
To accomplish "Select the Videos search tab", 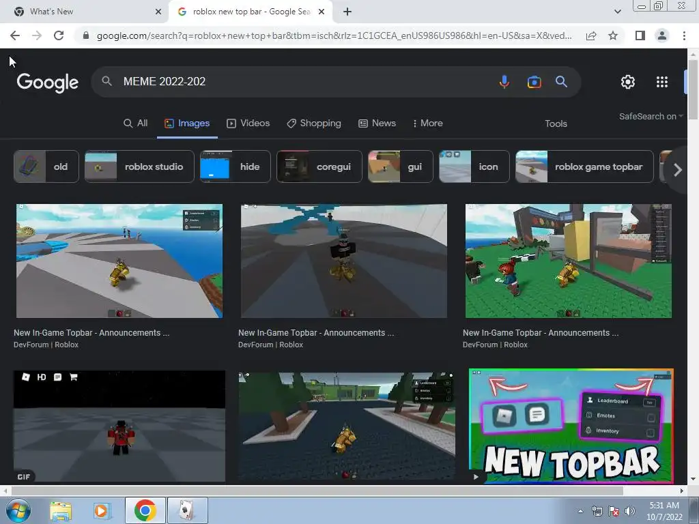I will [248, 123].
